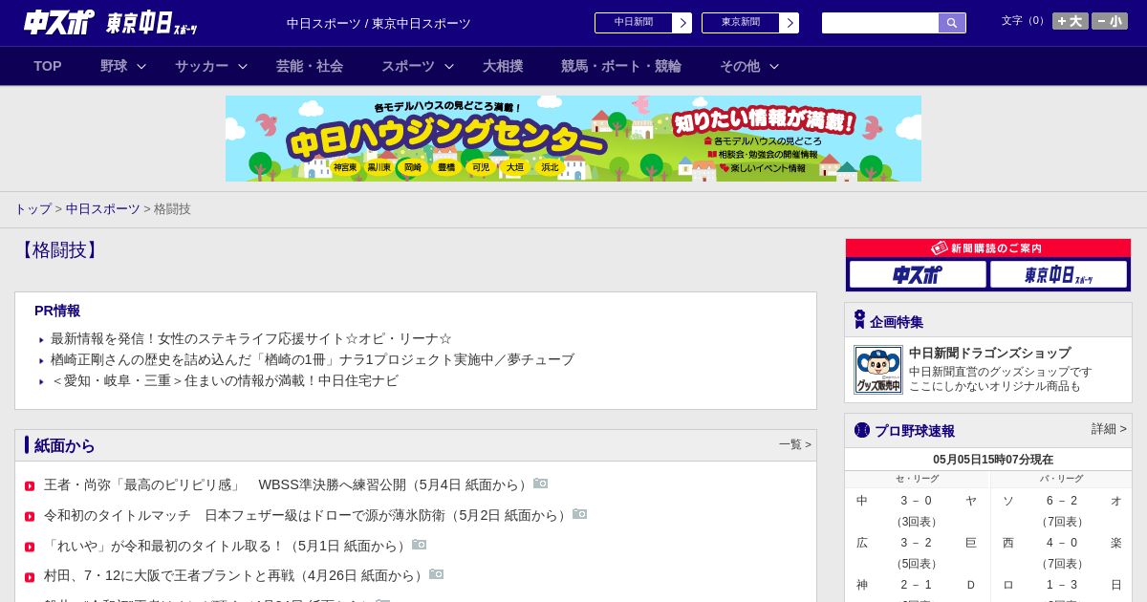Go to TOP in navigation bar
This screenshot has width=1147, height=602.
(x=48, y=66)
